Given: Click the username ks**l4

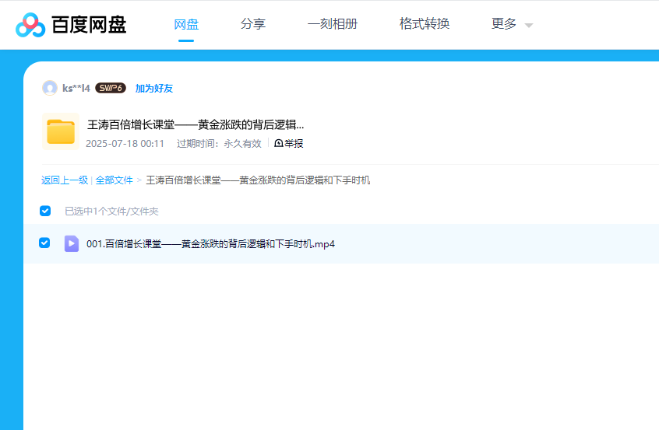Looking at the screenshot, I should coord(76,89).
